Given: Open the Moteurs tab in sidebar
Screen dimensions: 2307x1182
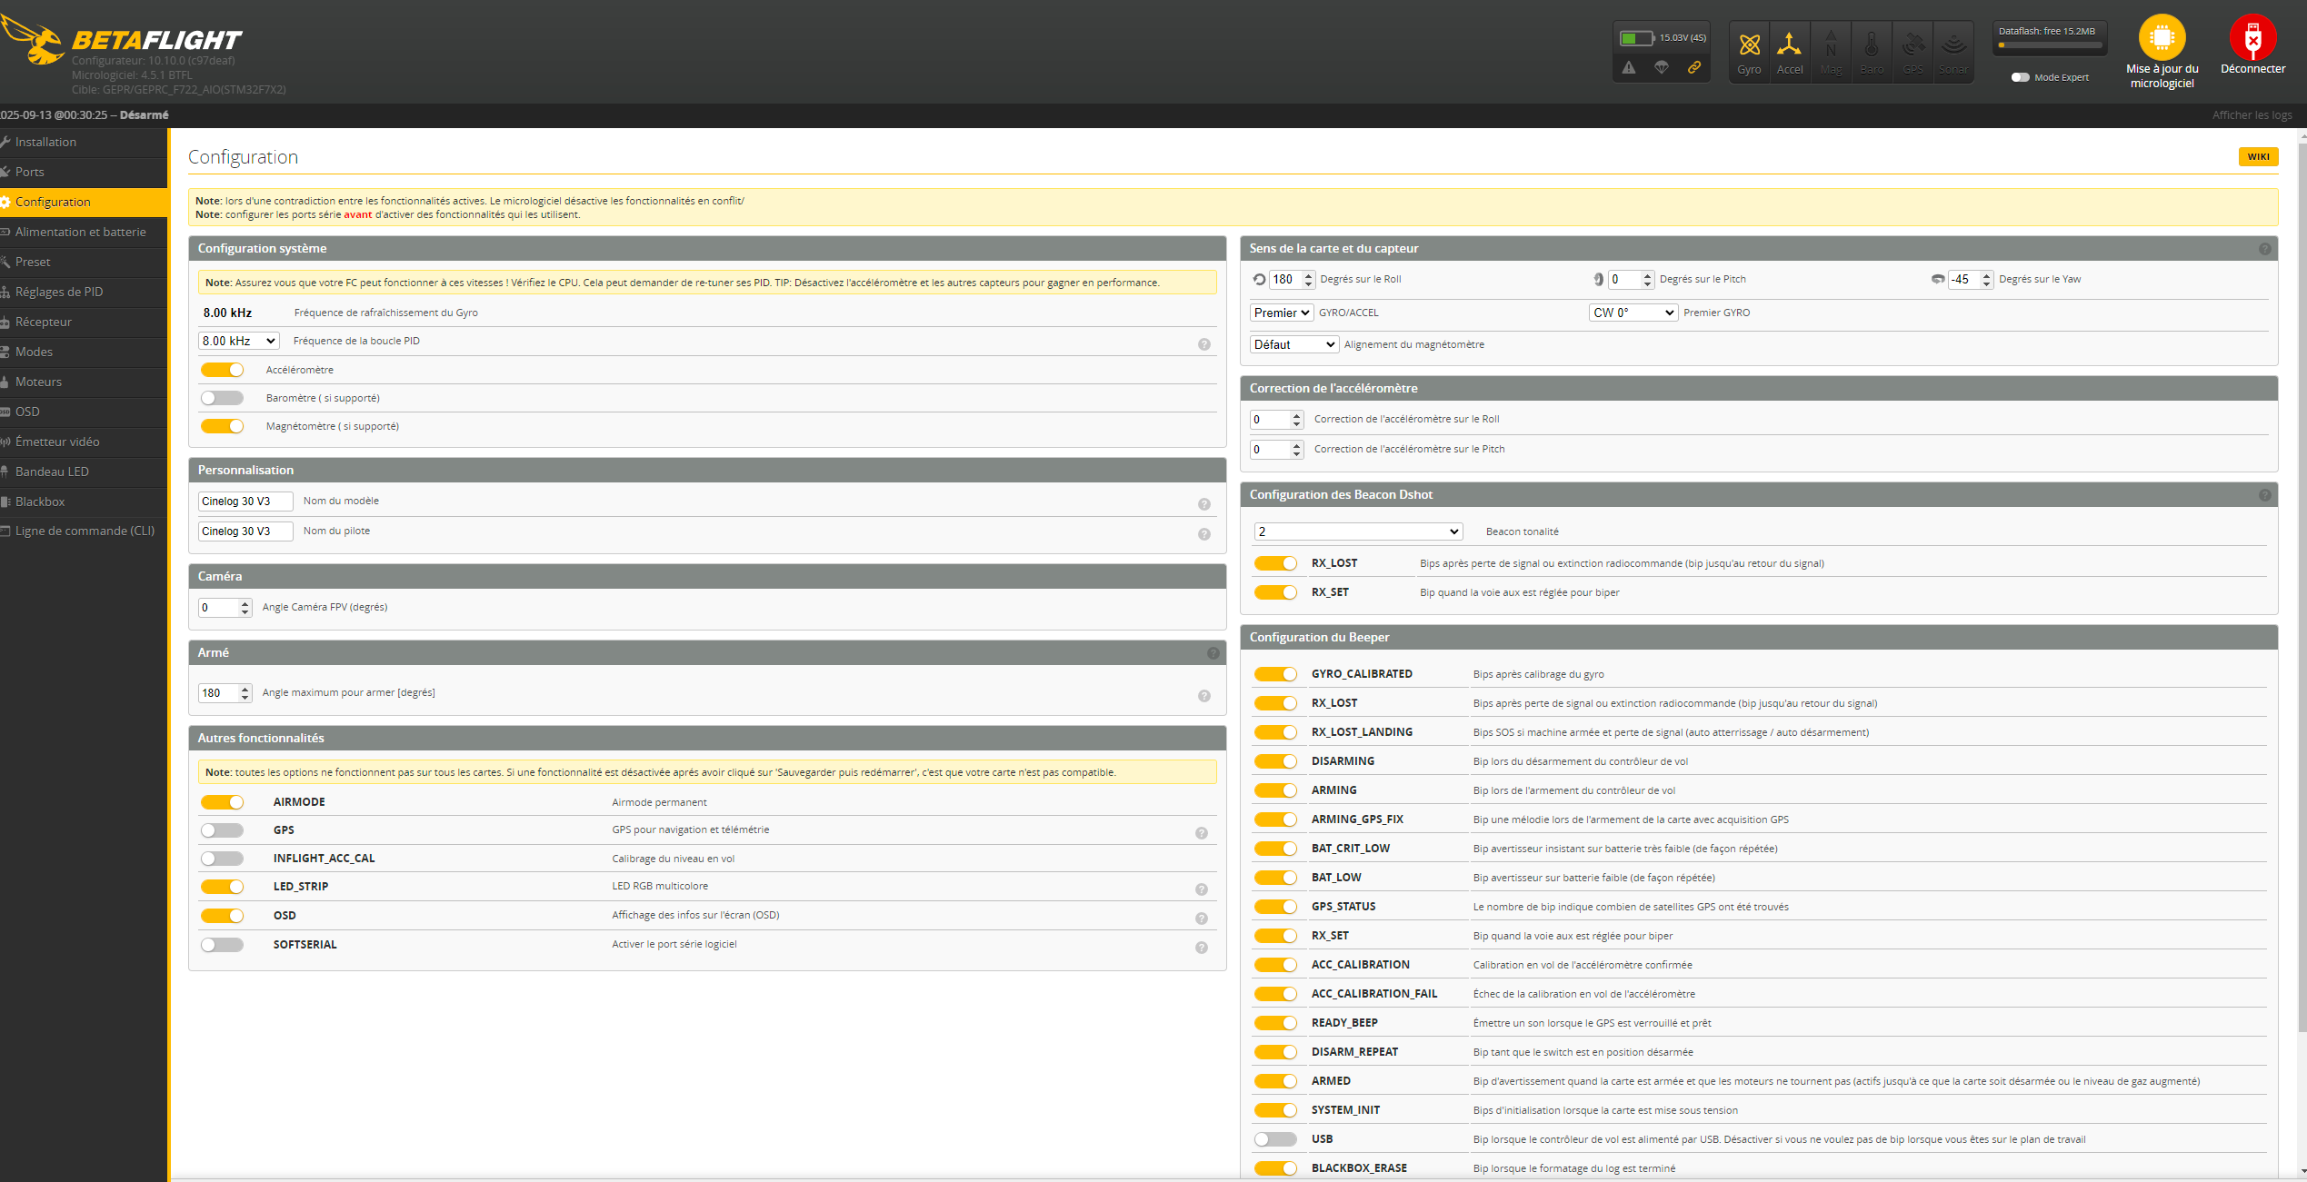Looking at the screenshot, I should [38, 382].
